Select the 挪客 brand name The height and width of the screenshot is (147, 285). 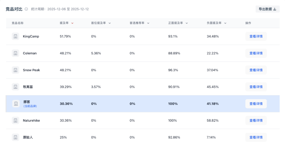[x=27, y=102]
